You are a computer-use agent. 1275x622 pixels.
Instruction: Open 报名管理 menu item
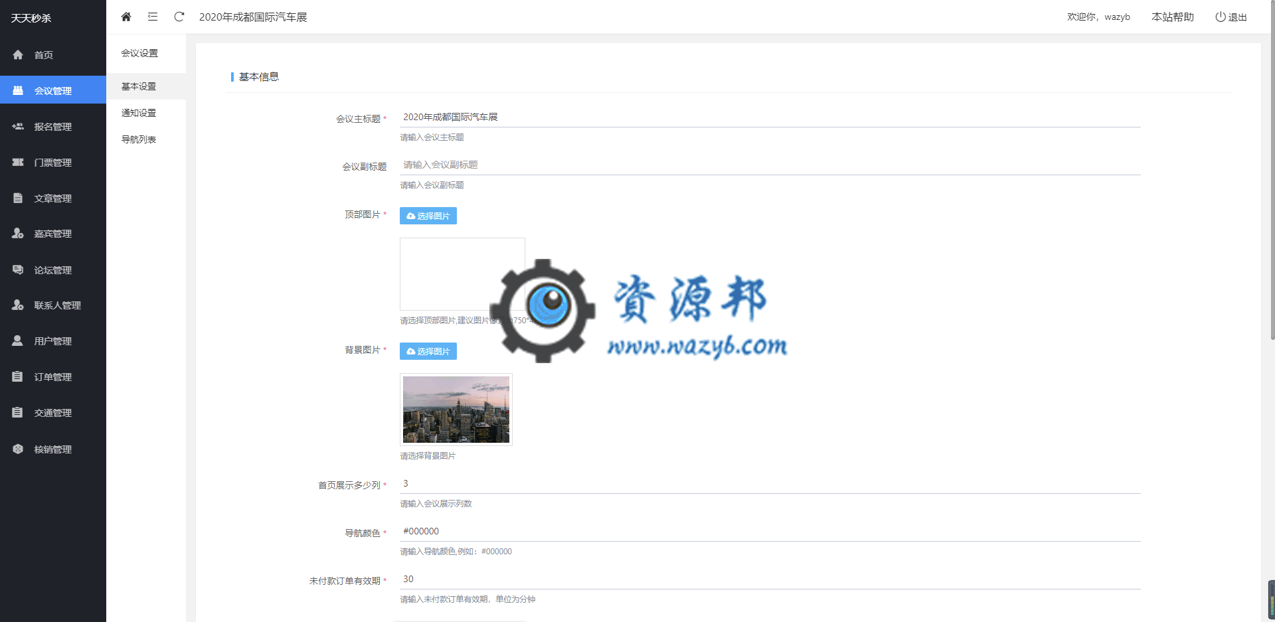(53, 127)
